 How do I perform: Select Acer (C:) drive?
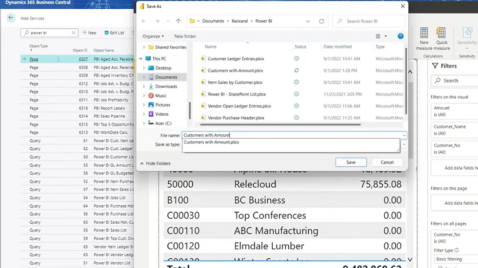[x=163, y=123]
